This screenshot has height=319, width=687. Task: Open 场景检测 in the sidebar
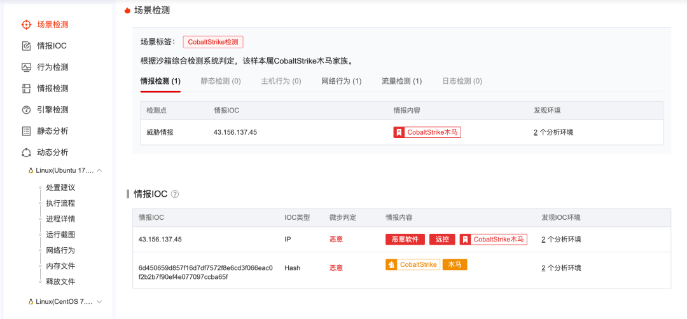point(53,25)
